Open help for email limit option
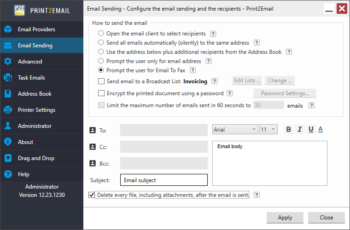 311,105
